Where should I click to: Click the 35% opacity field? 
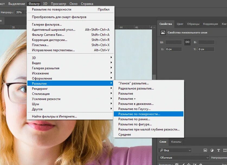pos(20,12)
